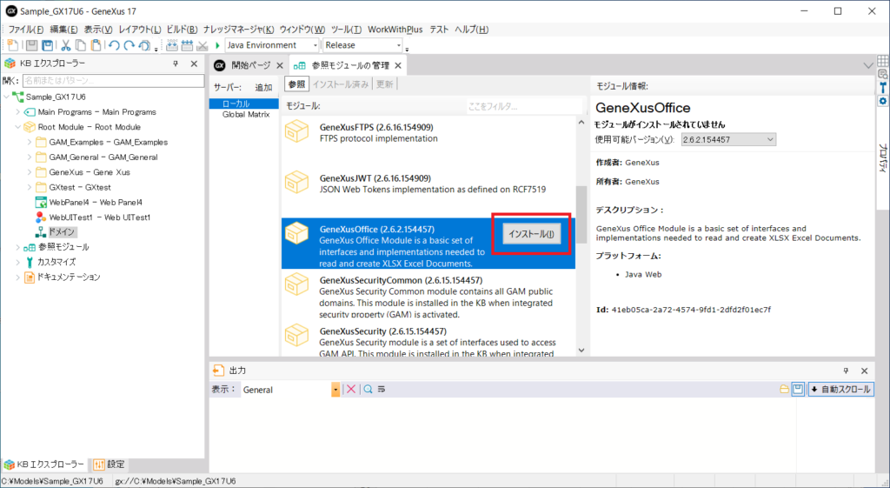Switch to the 更新 tab
The image size is (890, 488).
[384, 84]
